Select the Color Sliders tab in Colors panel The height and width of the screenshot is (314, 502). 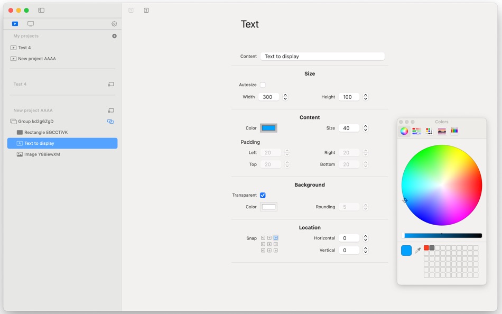click(416, 131)
